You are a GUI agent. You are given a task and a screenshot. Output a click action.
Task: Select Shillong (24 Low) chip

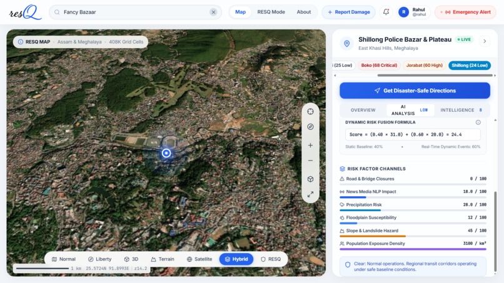[x=469, y=65]
